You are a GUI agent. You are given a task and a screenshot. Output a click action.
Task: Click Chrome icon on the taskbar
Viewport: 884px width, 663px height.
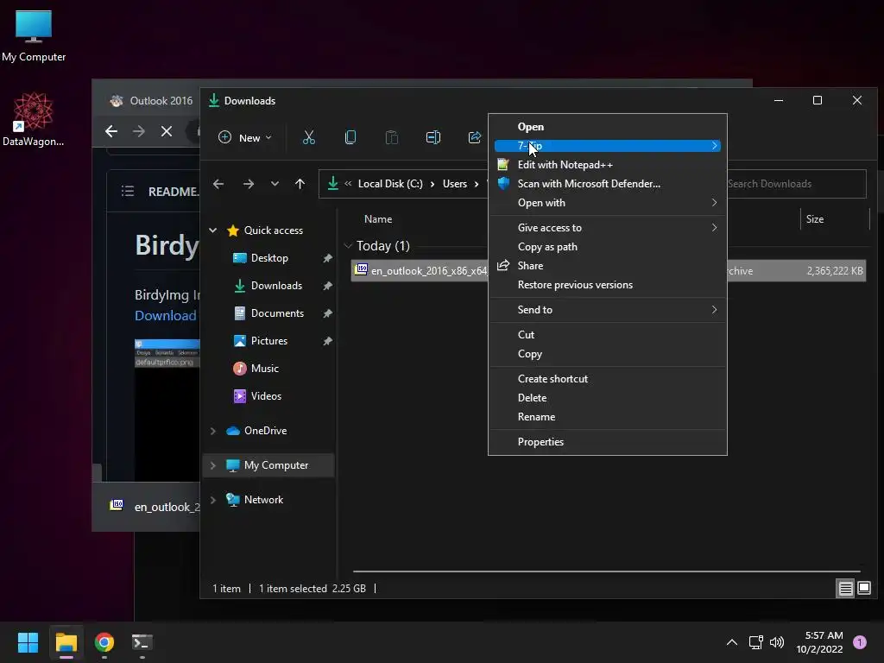pos(104,642)
